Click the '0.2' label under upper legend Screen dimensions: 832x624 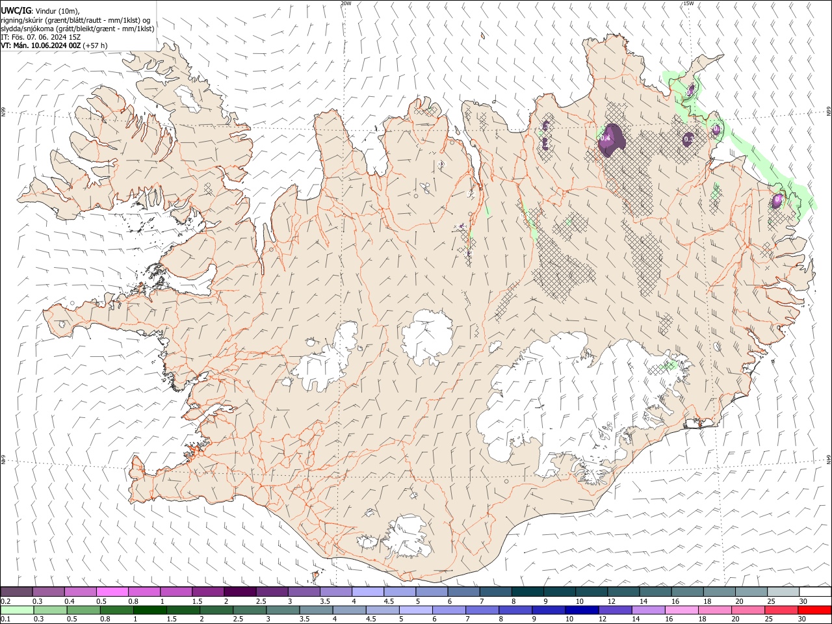[5, 601]
